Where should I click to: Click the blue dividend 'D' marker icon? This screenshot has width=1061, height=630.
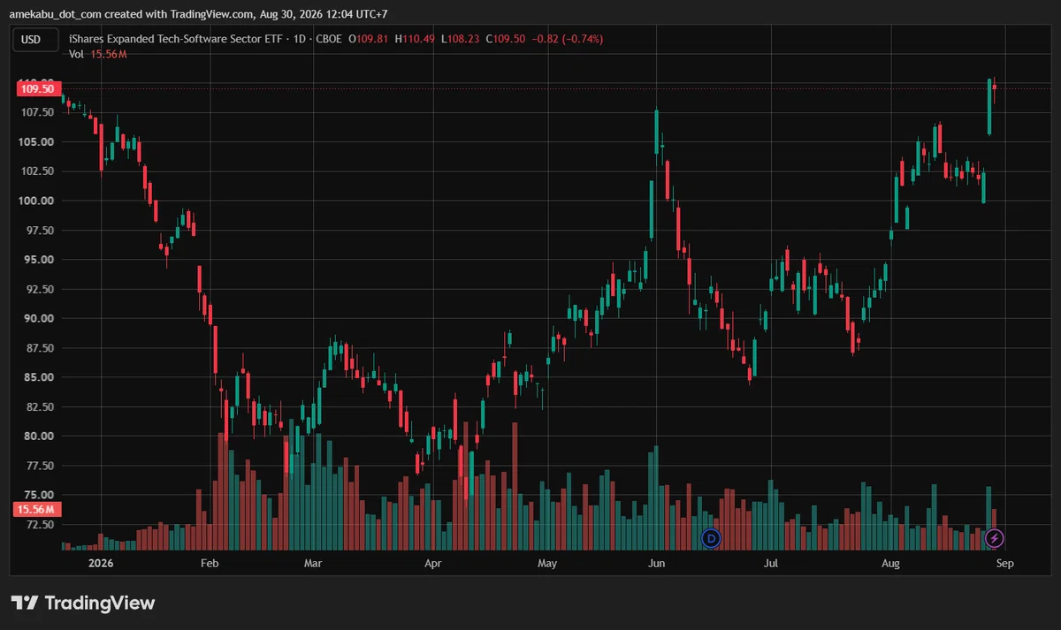[712, 537]
